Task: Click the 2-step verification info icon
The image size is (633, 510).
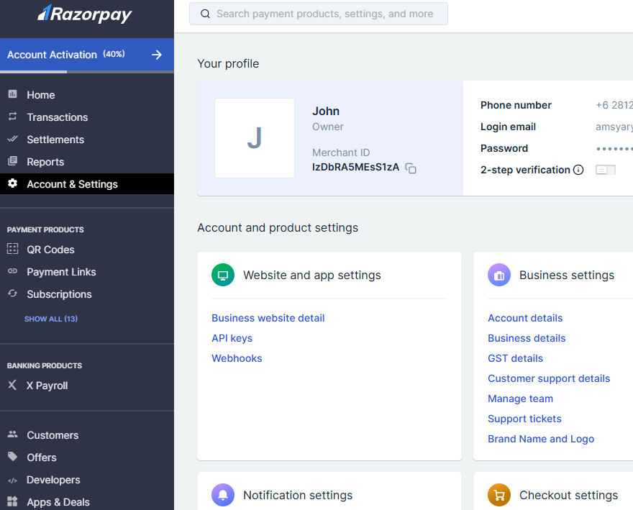Action: pyautogui.click(x=578, y=170)
